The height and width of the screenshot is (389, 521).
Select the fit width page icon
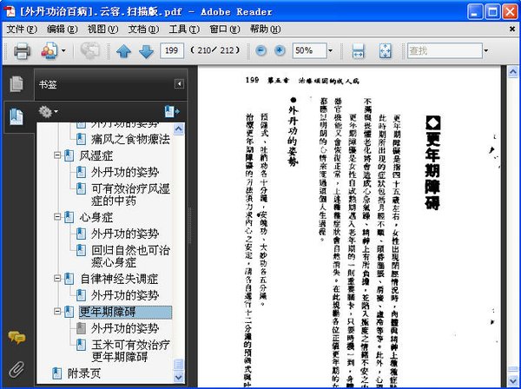[358, 51]
